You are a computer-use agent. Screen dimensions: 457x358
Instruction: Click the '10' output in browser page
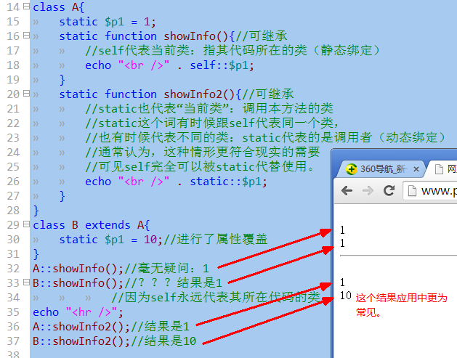click(x=345, y=296)
